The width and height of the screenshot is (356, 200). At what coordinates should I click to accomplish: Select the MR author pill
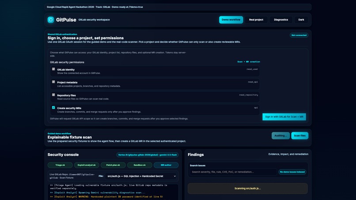tap(166, 165)
